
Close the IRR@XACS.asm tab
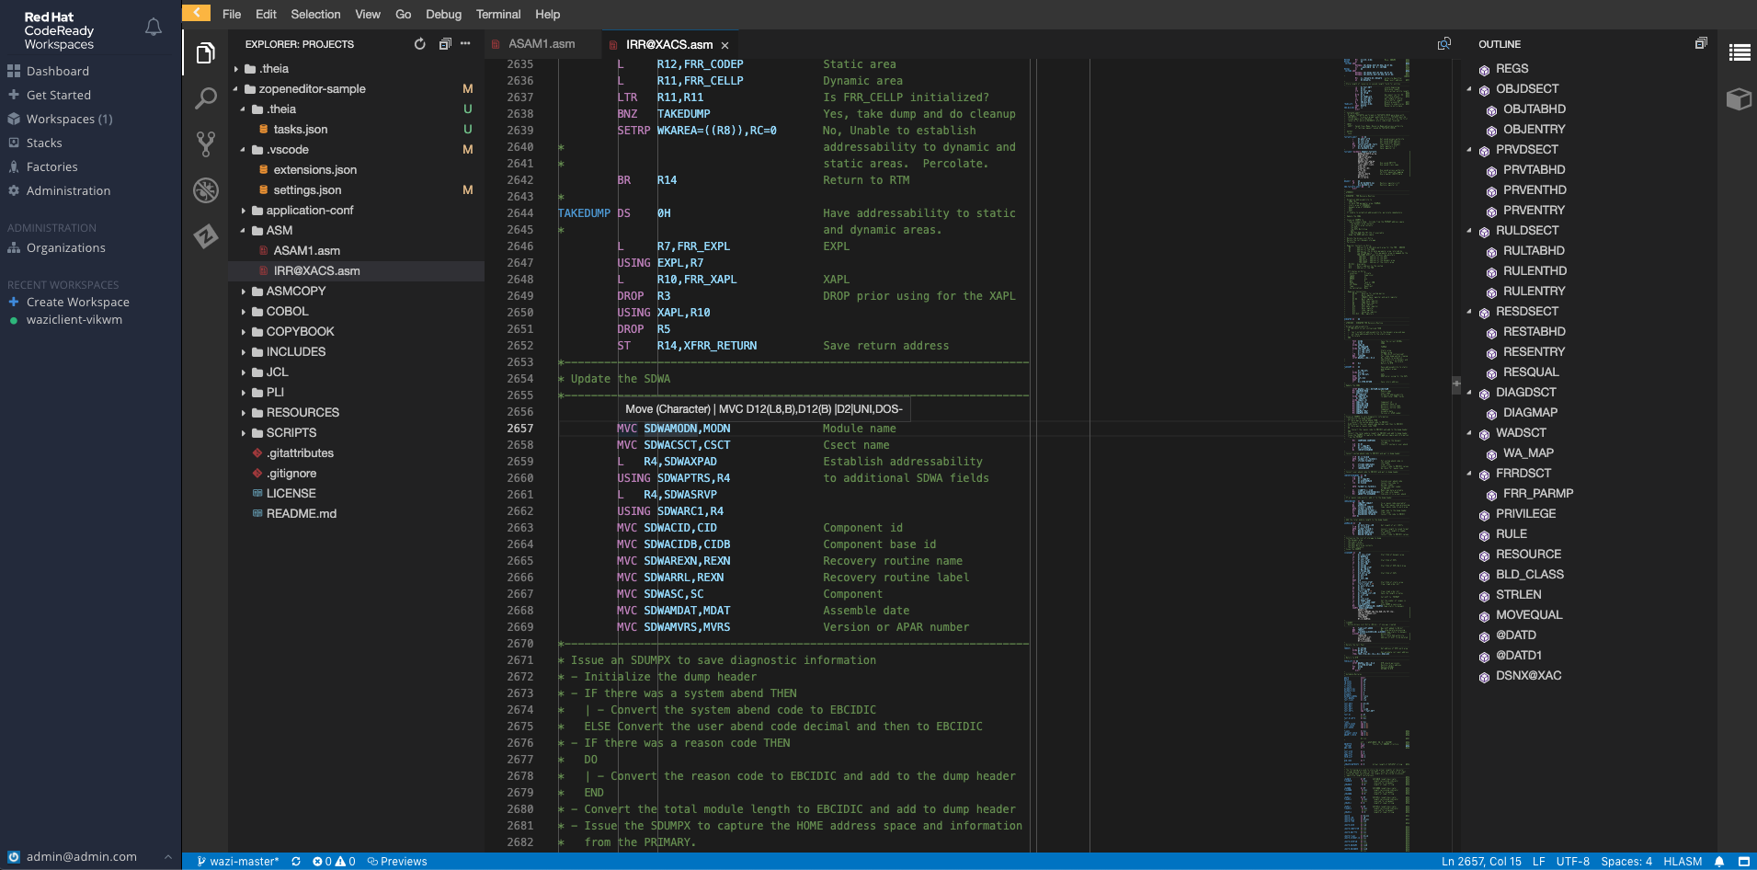724,45
